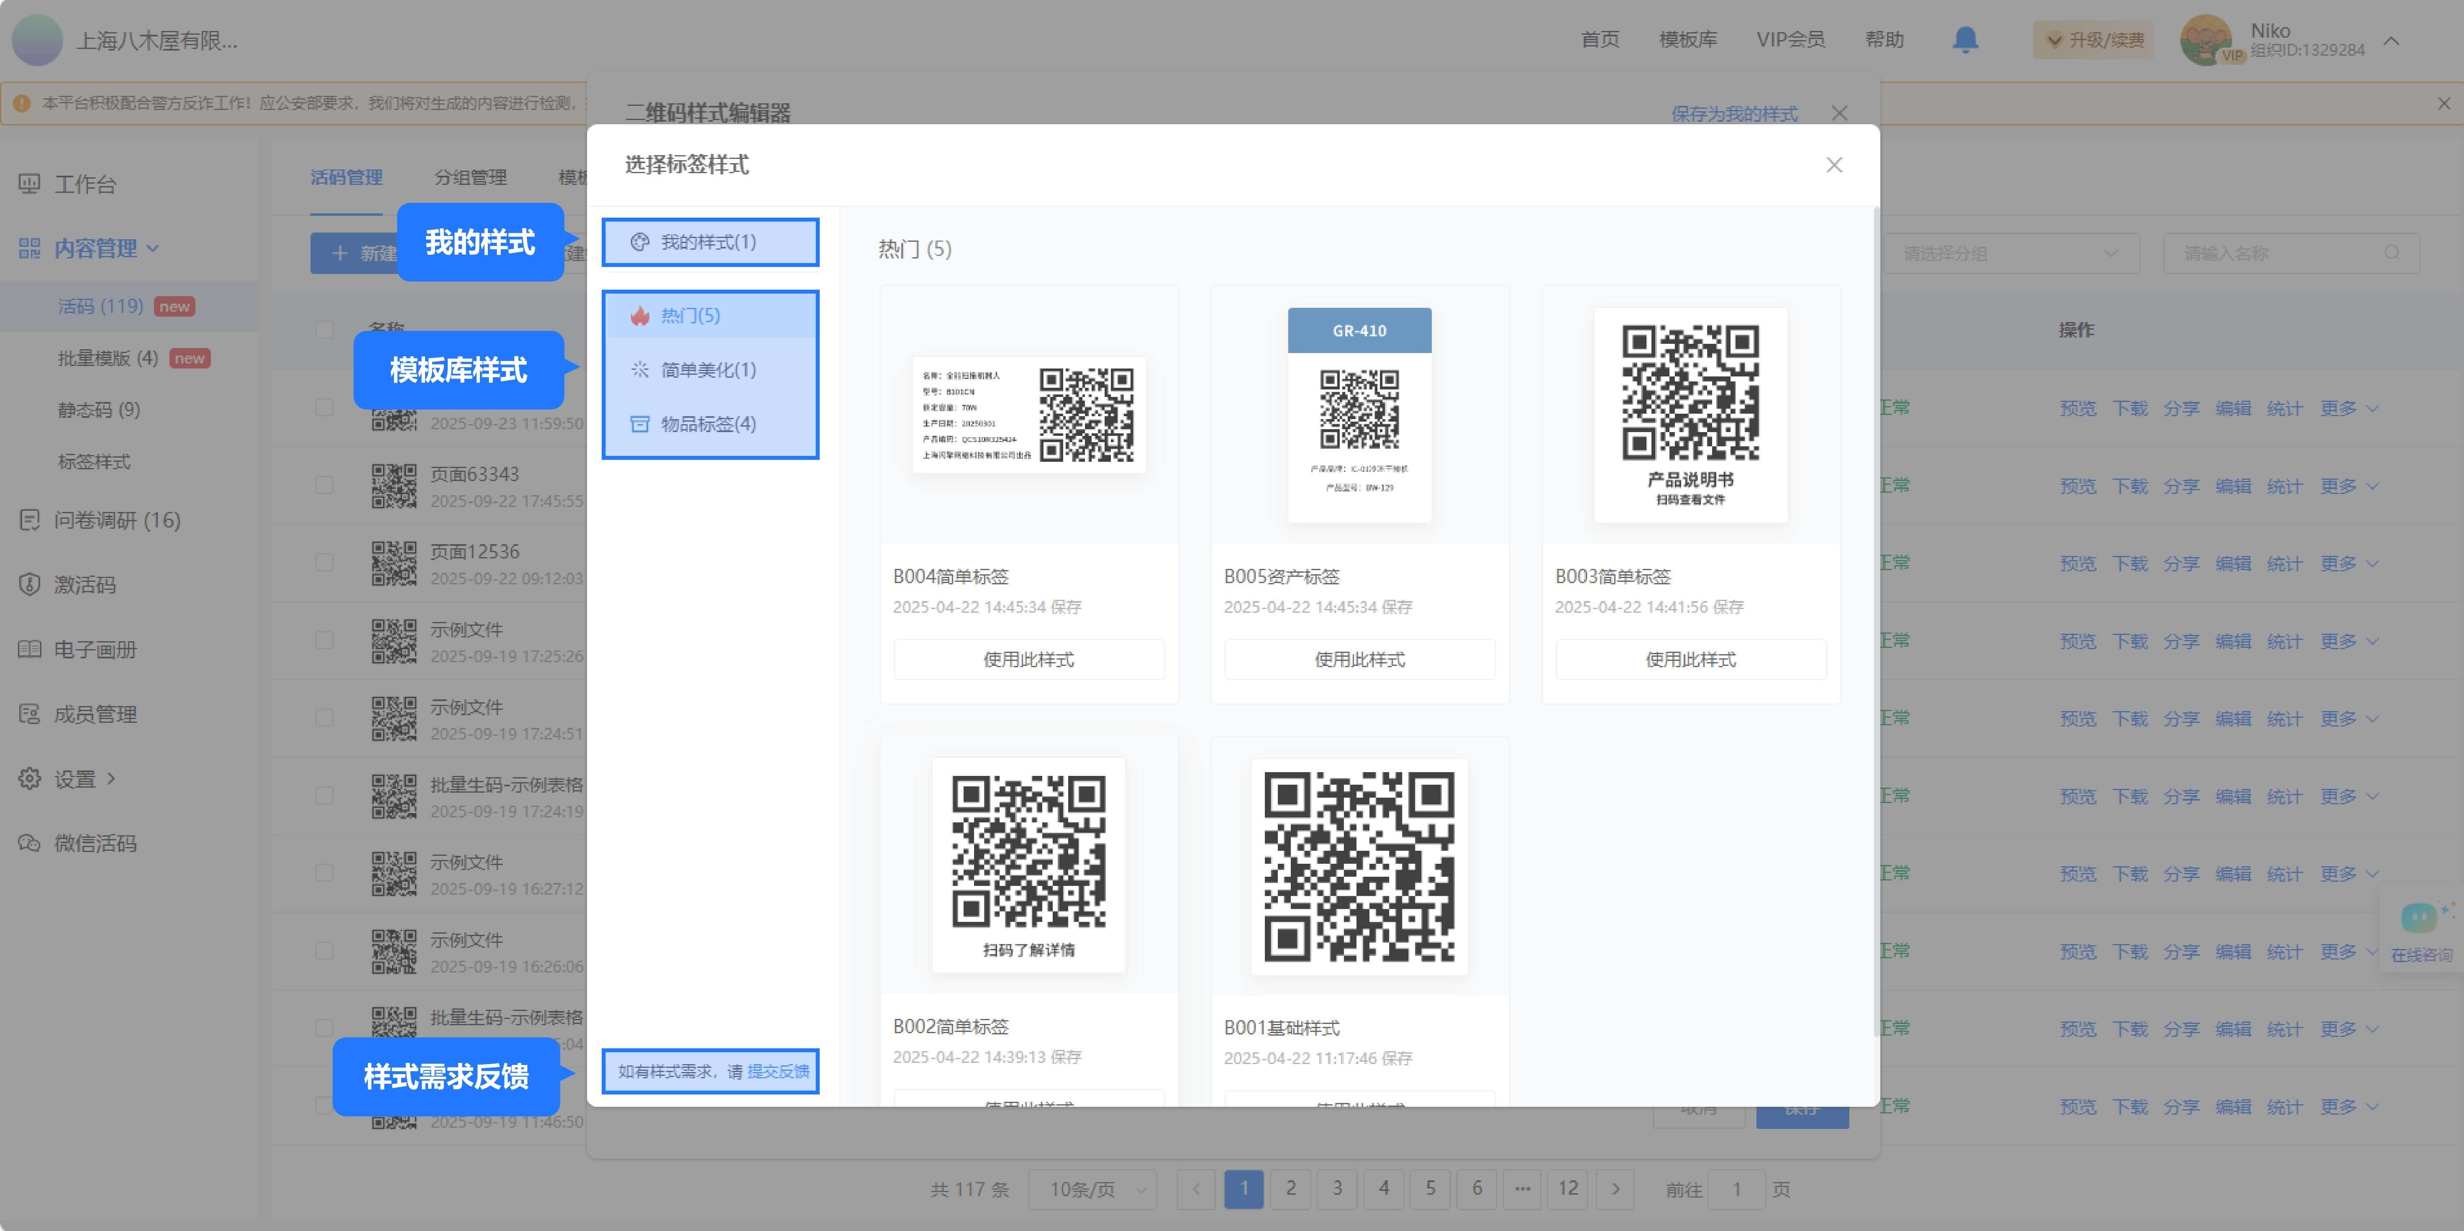
Task: Check the 页面12536 row checkbox
Action: 324,563
